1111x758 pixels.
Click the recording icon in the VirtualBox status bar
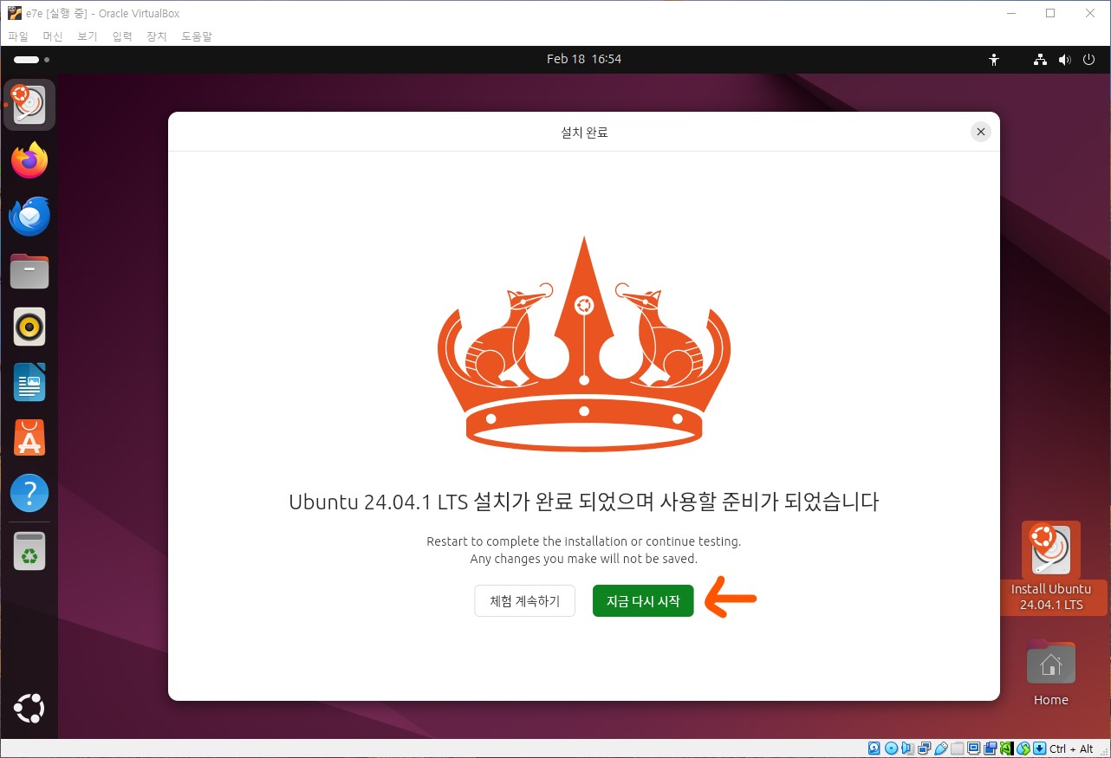(991, 748)
